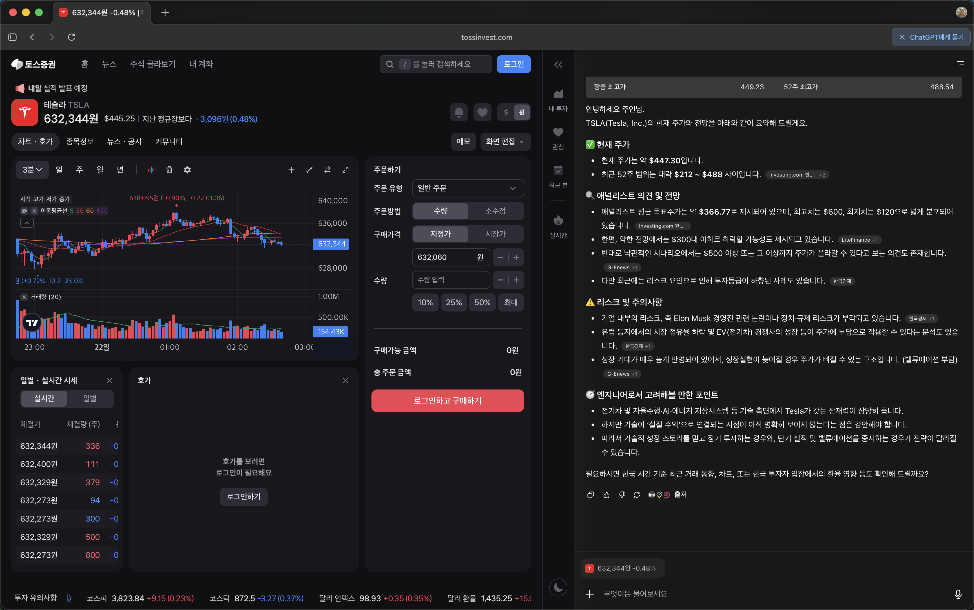974x610 pixels.
Task: Expand the chart to fullscreen
Action: pyautogui.click(x=346, y=170)
